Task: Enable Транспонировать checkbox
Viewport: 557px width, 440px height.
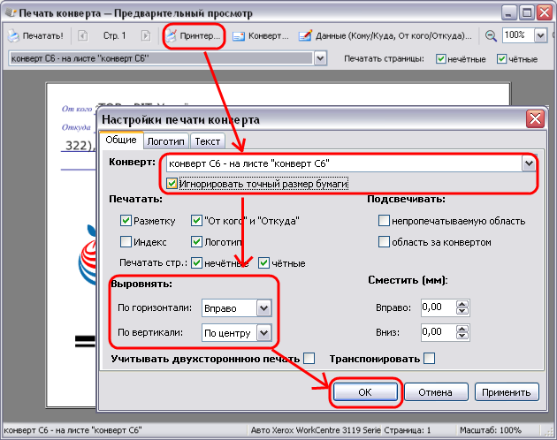Action: pos(430,358)
